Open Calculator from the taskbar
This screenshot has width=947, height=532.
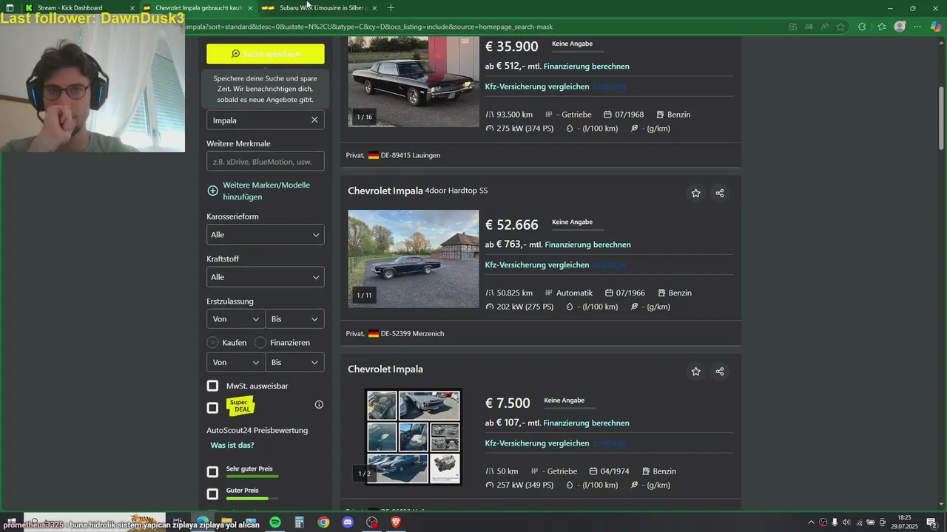300,522
